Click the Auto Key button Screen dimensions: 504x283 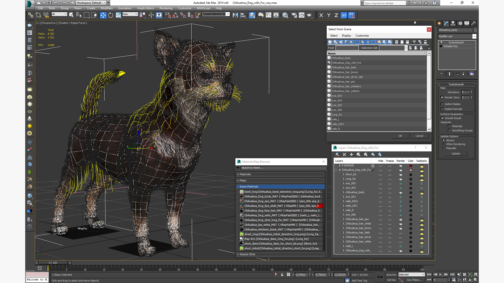coord(391,275)
